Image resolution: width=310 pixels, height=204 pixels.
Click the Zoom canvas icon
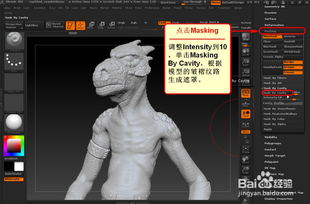tap(246, 62)
